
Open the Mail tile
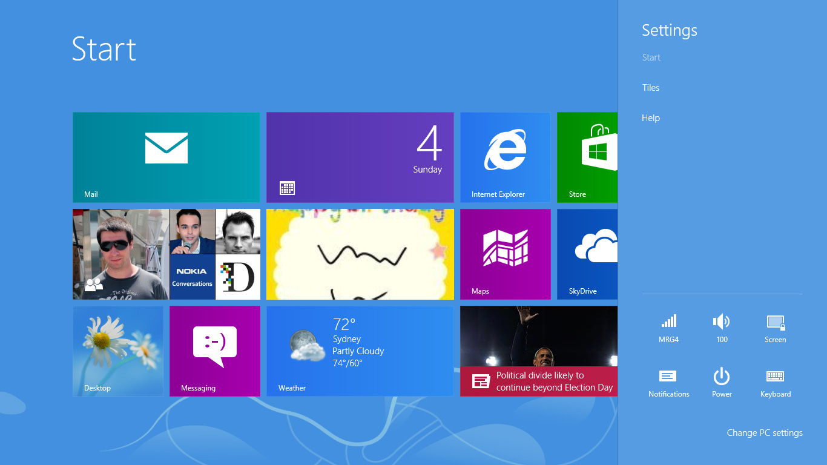click(166, 157)
